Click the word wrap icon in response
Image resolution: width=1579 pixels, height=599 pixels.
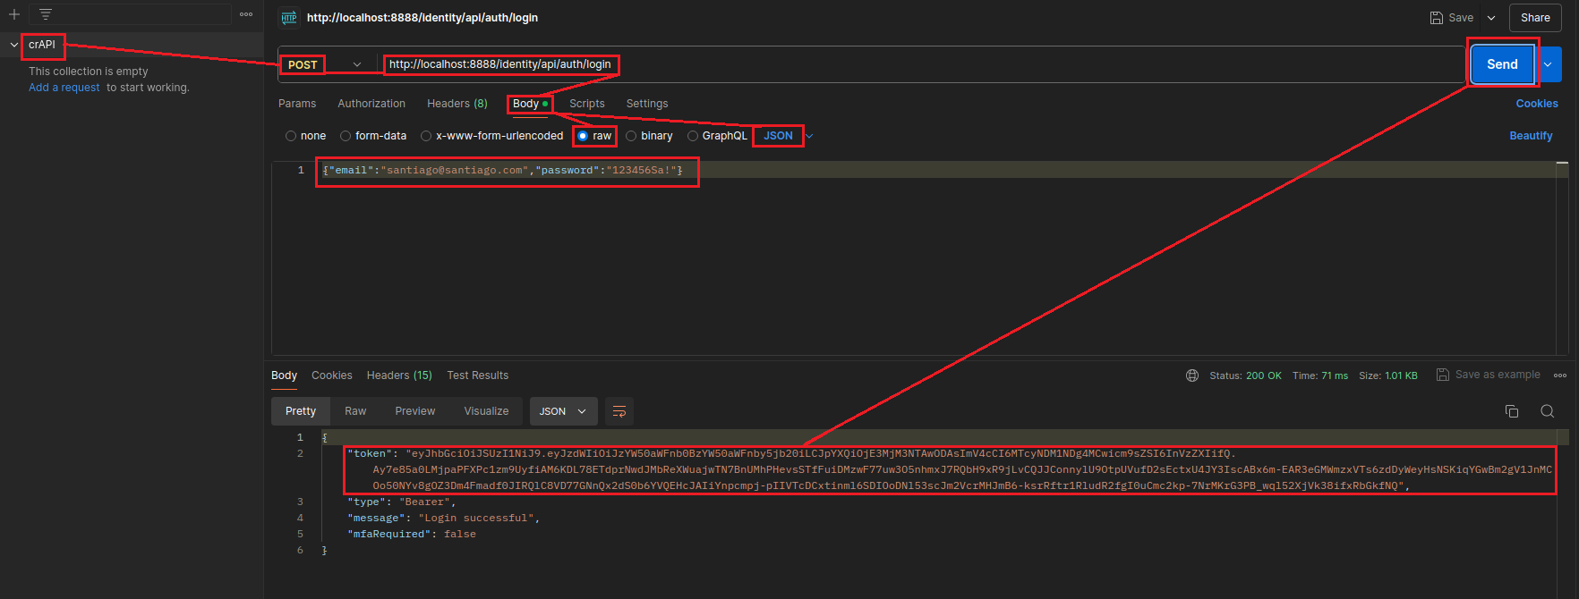(619, 411)
